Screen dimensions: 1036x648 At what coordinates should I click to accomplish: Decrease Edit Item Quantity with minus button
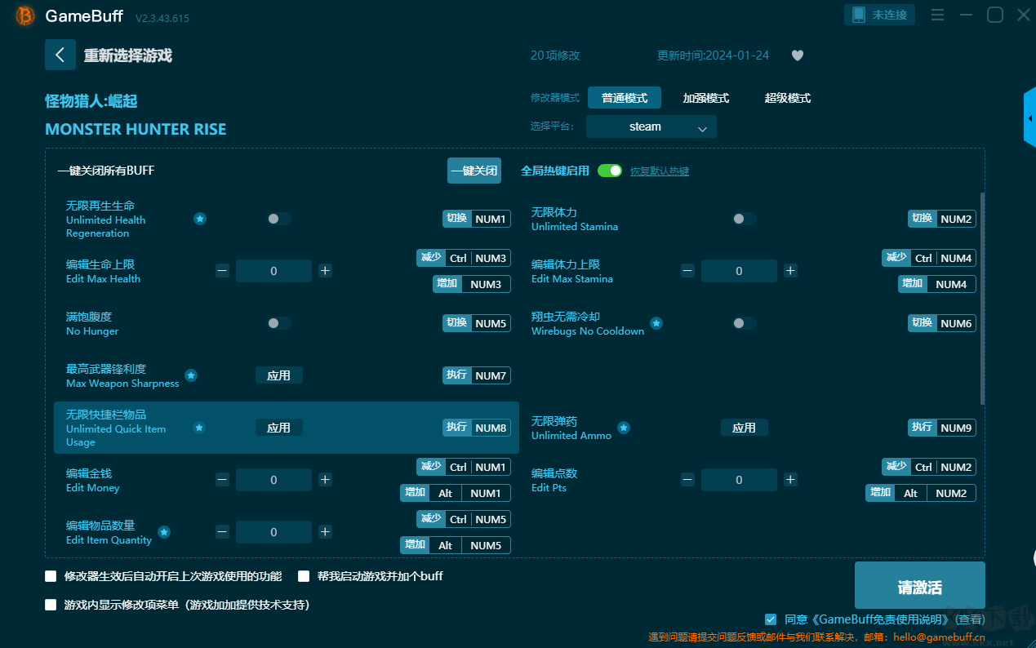222,532
